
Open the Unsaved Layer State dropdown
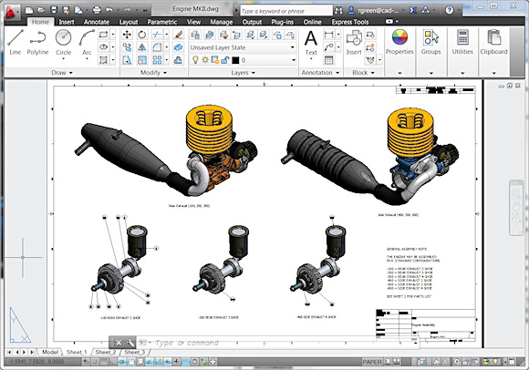tap(243, 47)
